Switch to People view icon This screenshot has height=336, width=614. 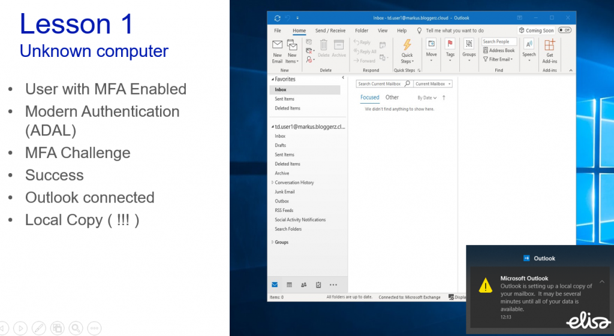coord(303,284)
